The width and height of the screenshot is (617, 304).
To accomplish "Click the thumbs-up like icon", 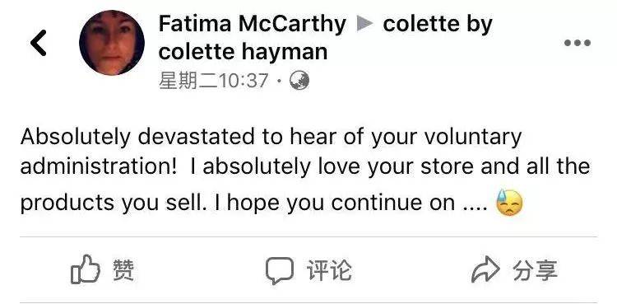I will (x=85, y=269).
